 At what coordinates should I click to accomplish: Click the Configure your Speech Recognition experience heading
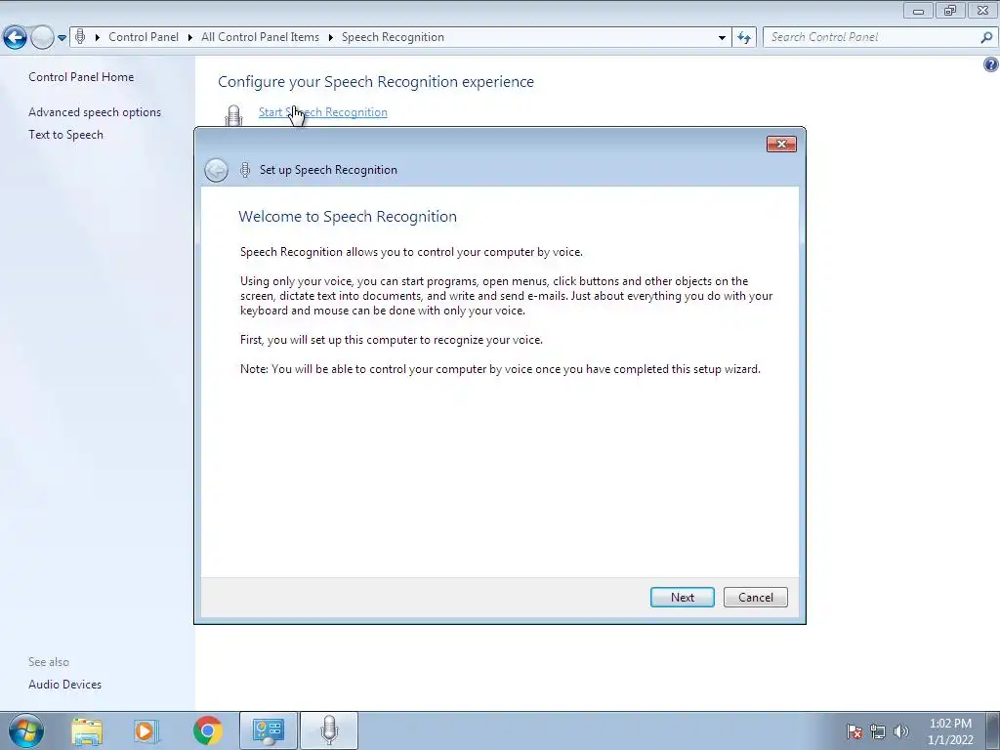tap(376, 82)
